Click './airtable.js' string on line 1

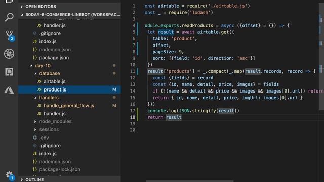(x=227, y=6)
